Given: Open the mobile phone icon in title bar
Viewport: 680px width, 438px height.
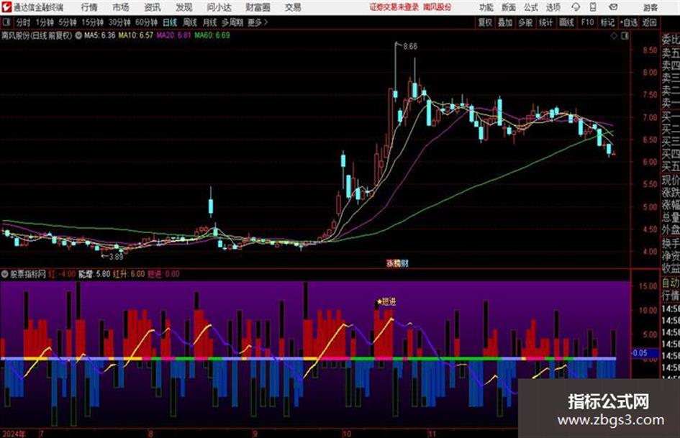Looking at the screenshot, I should [593, 7].
